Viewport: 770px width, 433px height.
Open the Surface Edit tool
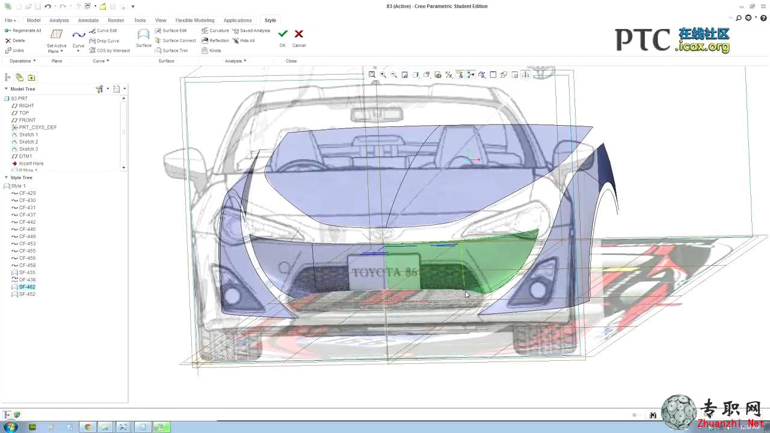click(171, 31)
